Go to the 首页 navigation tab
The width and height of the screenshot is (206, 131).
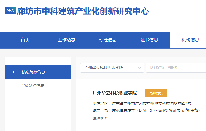pyautogui.click(x=25, y=40)
